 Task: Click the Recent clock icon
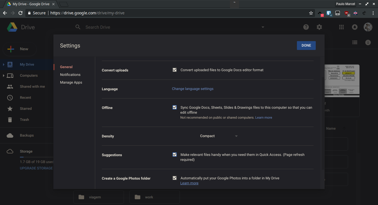click(10, 97)
